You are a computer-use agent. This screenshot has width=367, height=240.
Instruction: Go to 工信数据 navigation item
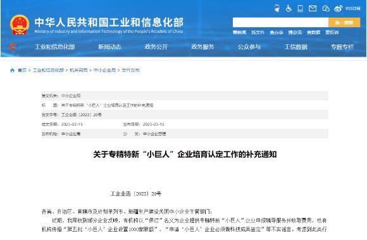[296, 47]
